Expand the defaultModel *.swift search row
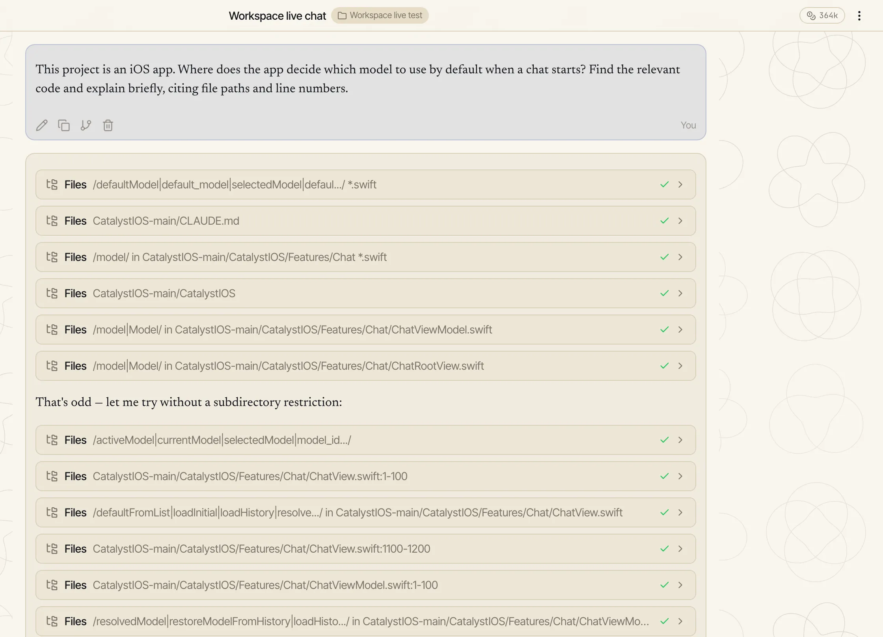 (365, 184)
